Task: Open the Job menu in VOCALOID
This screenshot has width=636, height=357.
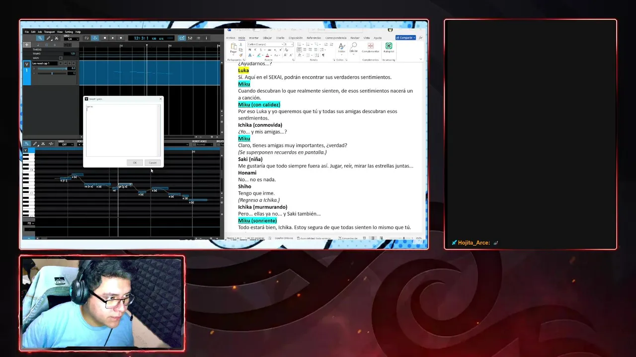Action: (x=40, y=32)
